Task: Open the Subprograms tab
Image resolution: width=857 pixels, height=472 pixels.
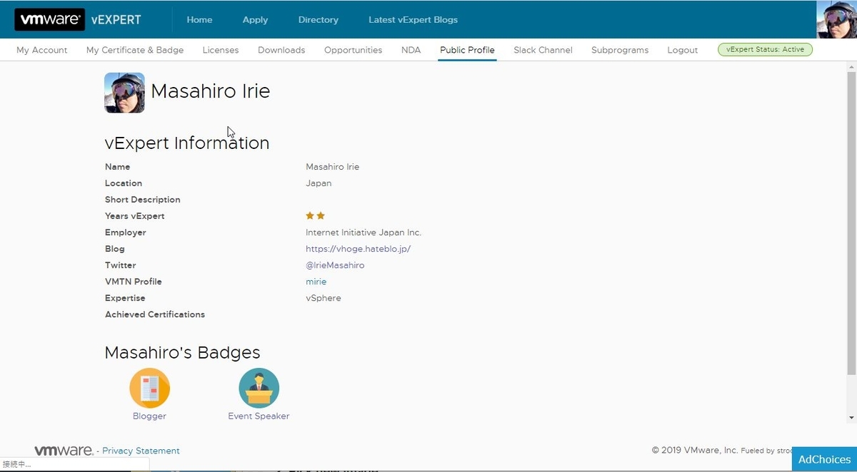Action: tap(620, 50)
